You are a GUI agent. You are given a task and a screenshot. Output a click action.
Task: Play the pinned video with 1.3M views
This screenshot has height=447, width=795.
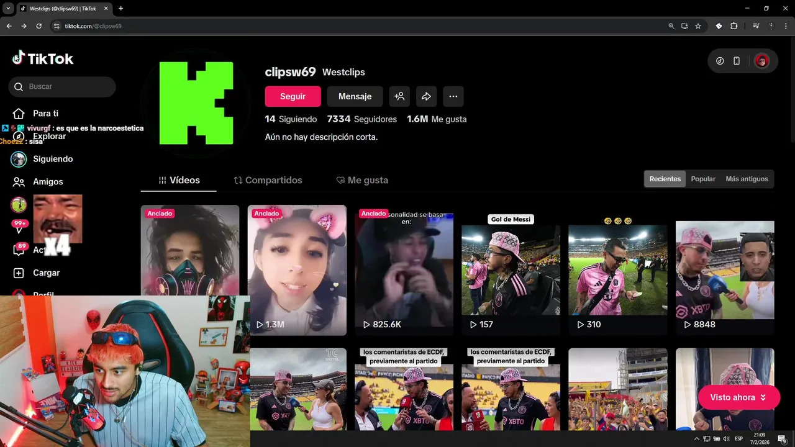click(297, 270)
